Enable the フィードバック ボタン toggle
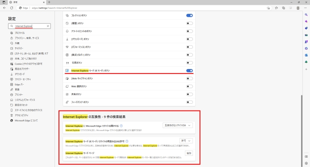 (x=189, y=102)
